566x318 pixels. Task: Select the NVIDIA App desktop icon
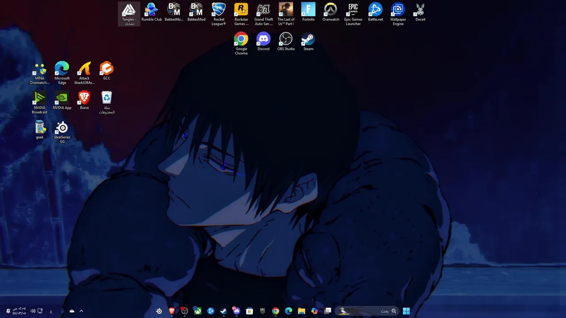click(x=62, y=101)
